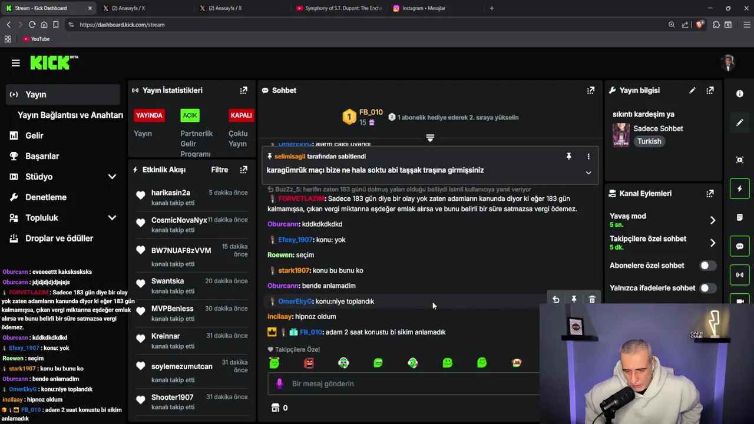Open Yayın in the left sidebar
The image size is (754, 424).
point(63,94)
